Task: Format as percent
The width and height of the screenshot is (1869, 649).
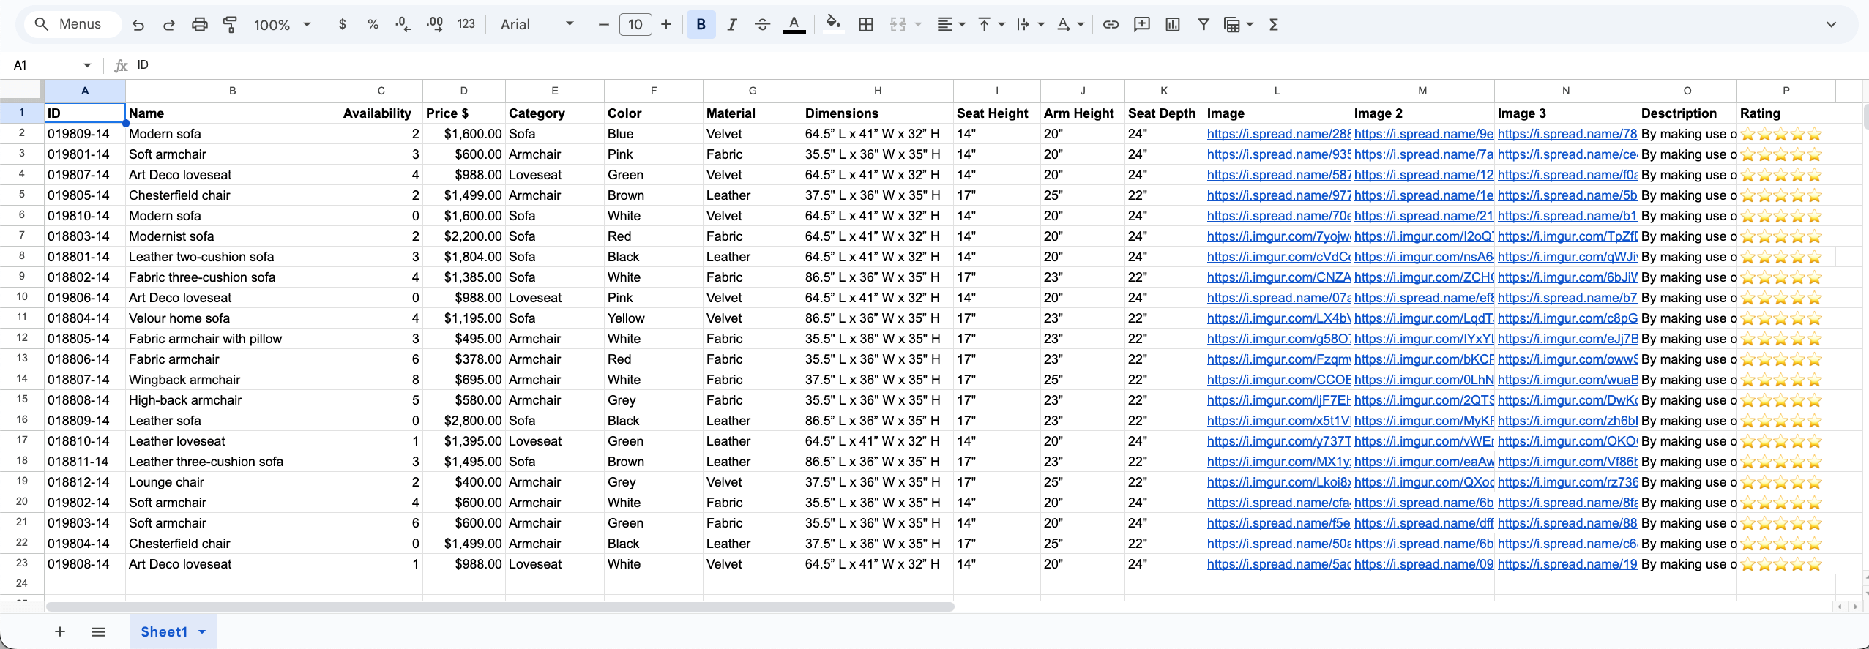Action: pos(373,25)
